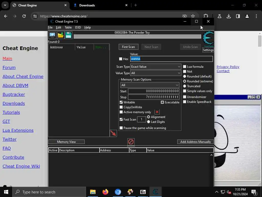This screenshot has height=197, width=262.
Task: Toggle the Lua formula checkbox
Action: tap(185, 66)
